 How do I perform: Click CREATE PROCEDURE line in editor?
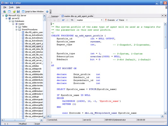[x=78, y=36]
